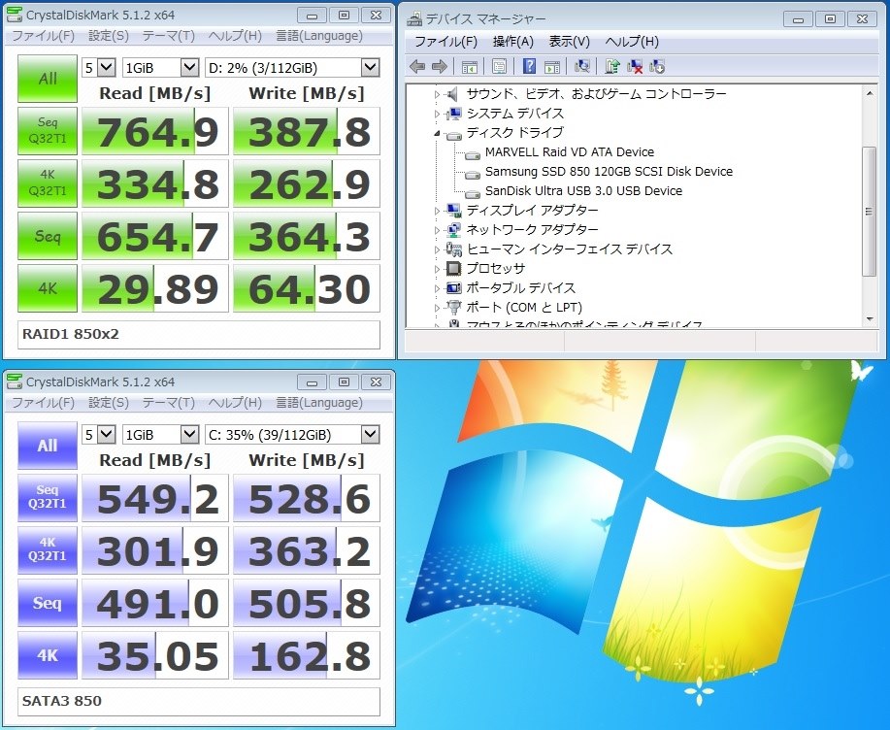The height and width of the screenshot is (730, 890).
Task: Open the C: 35% (39/112GiB) drive dropdown
Action: (x=371, y=434)
